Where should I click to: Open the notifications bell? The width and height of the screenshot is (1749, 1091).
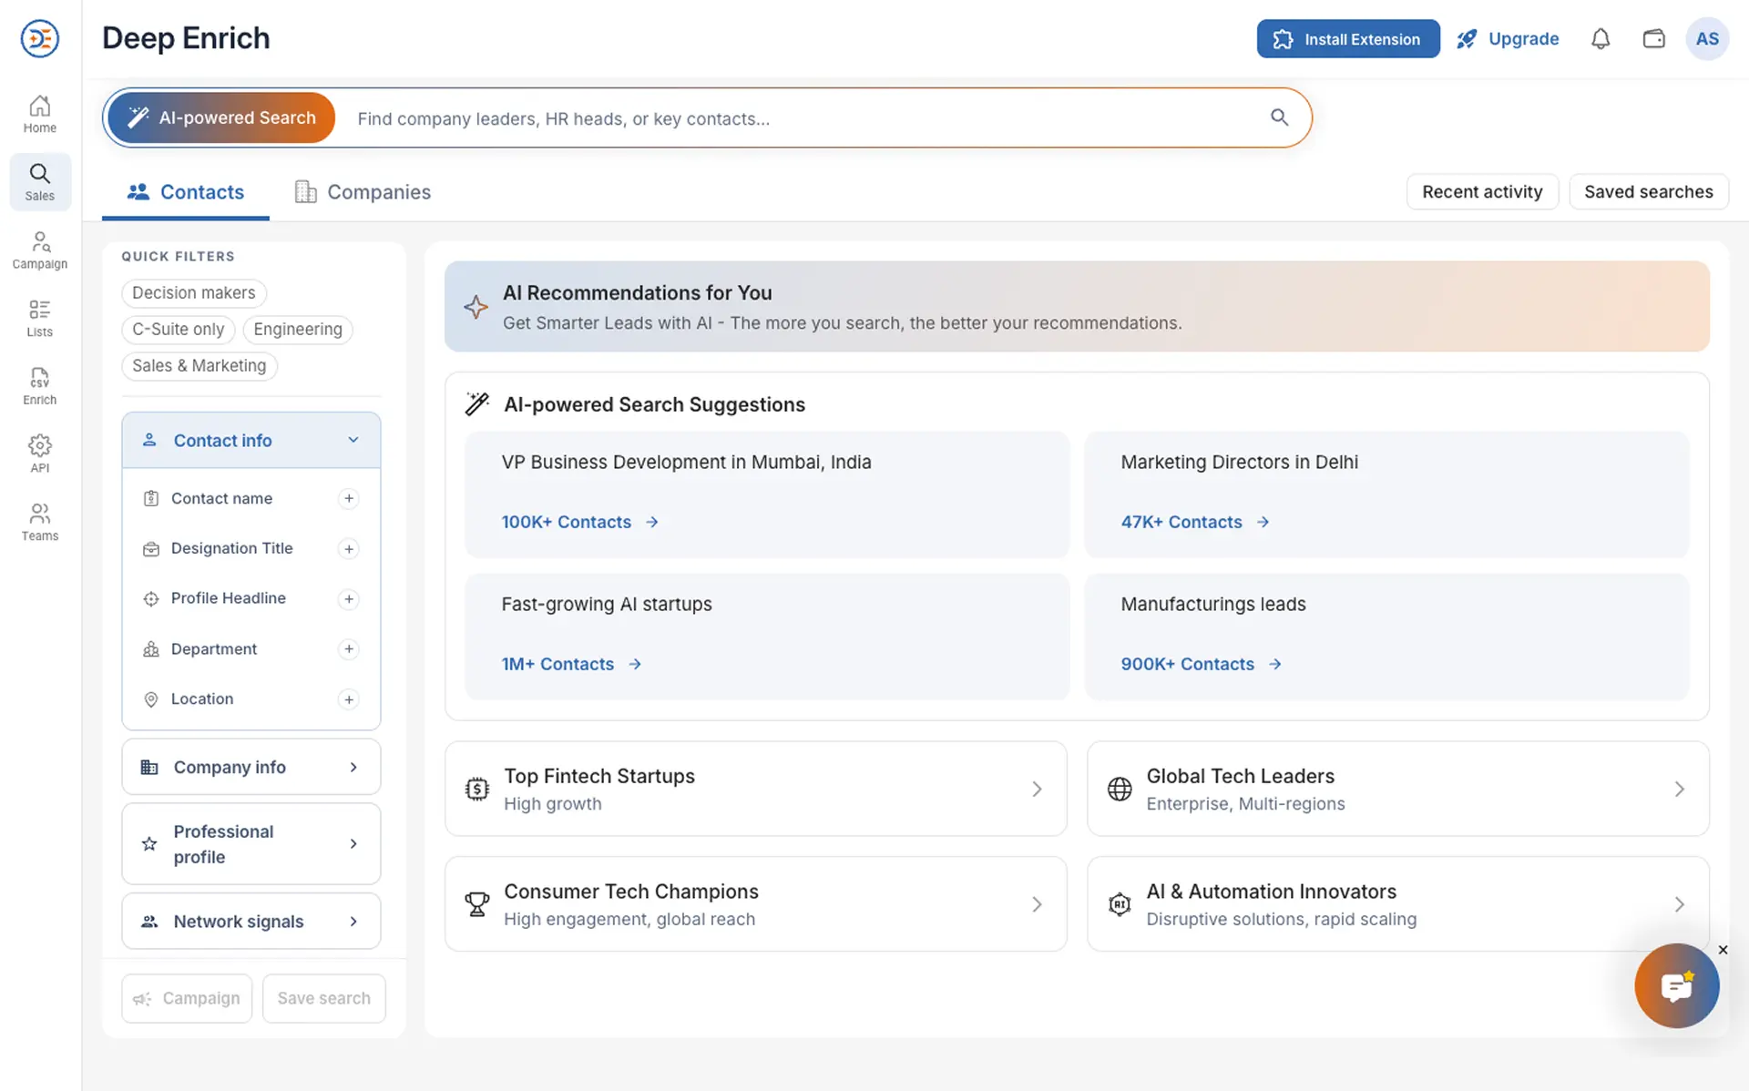tap(1601, 39)
